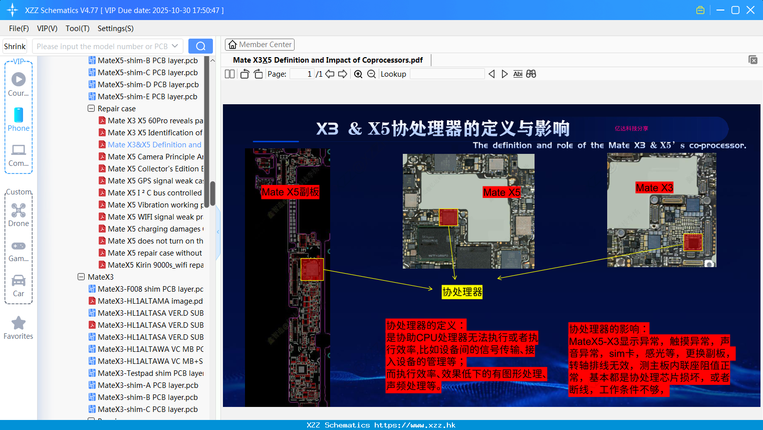Zoom in on the PDF
The height and width of the screenshot is (430, 763).
click(358, 74)
